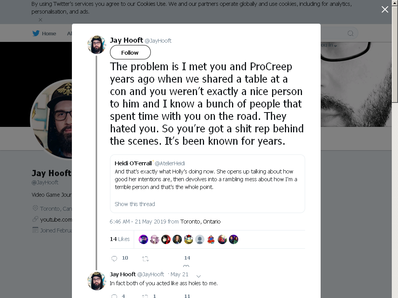Viewport: 398px width, 298px height.
Task: Click the Home menu item
Action: 49,33
